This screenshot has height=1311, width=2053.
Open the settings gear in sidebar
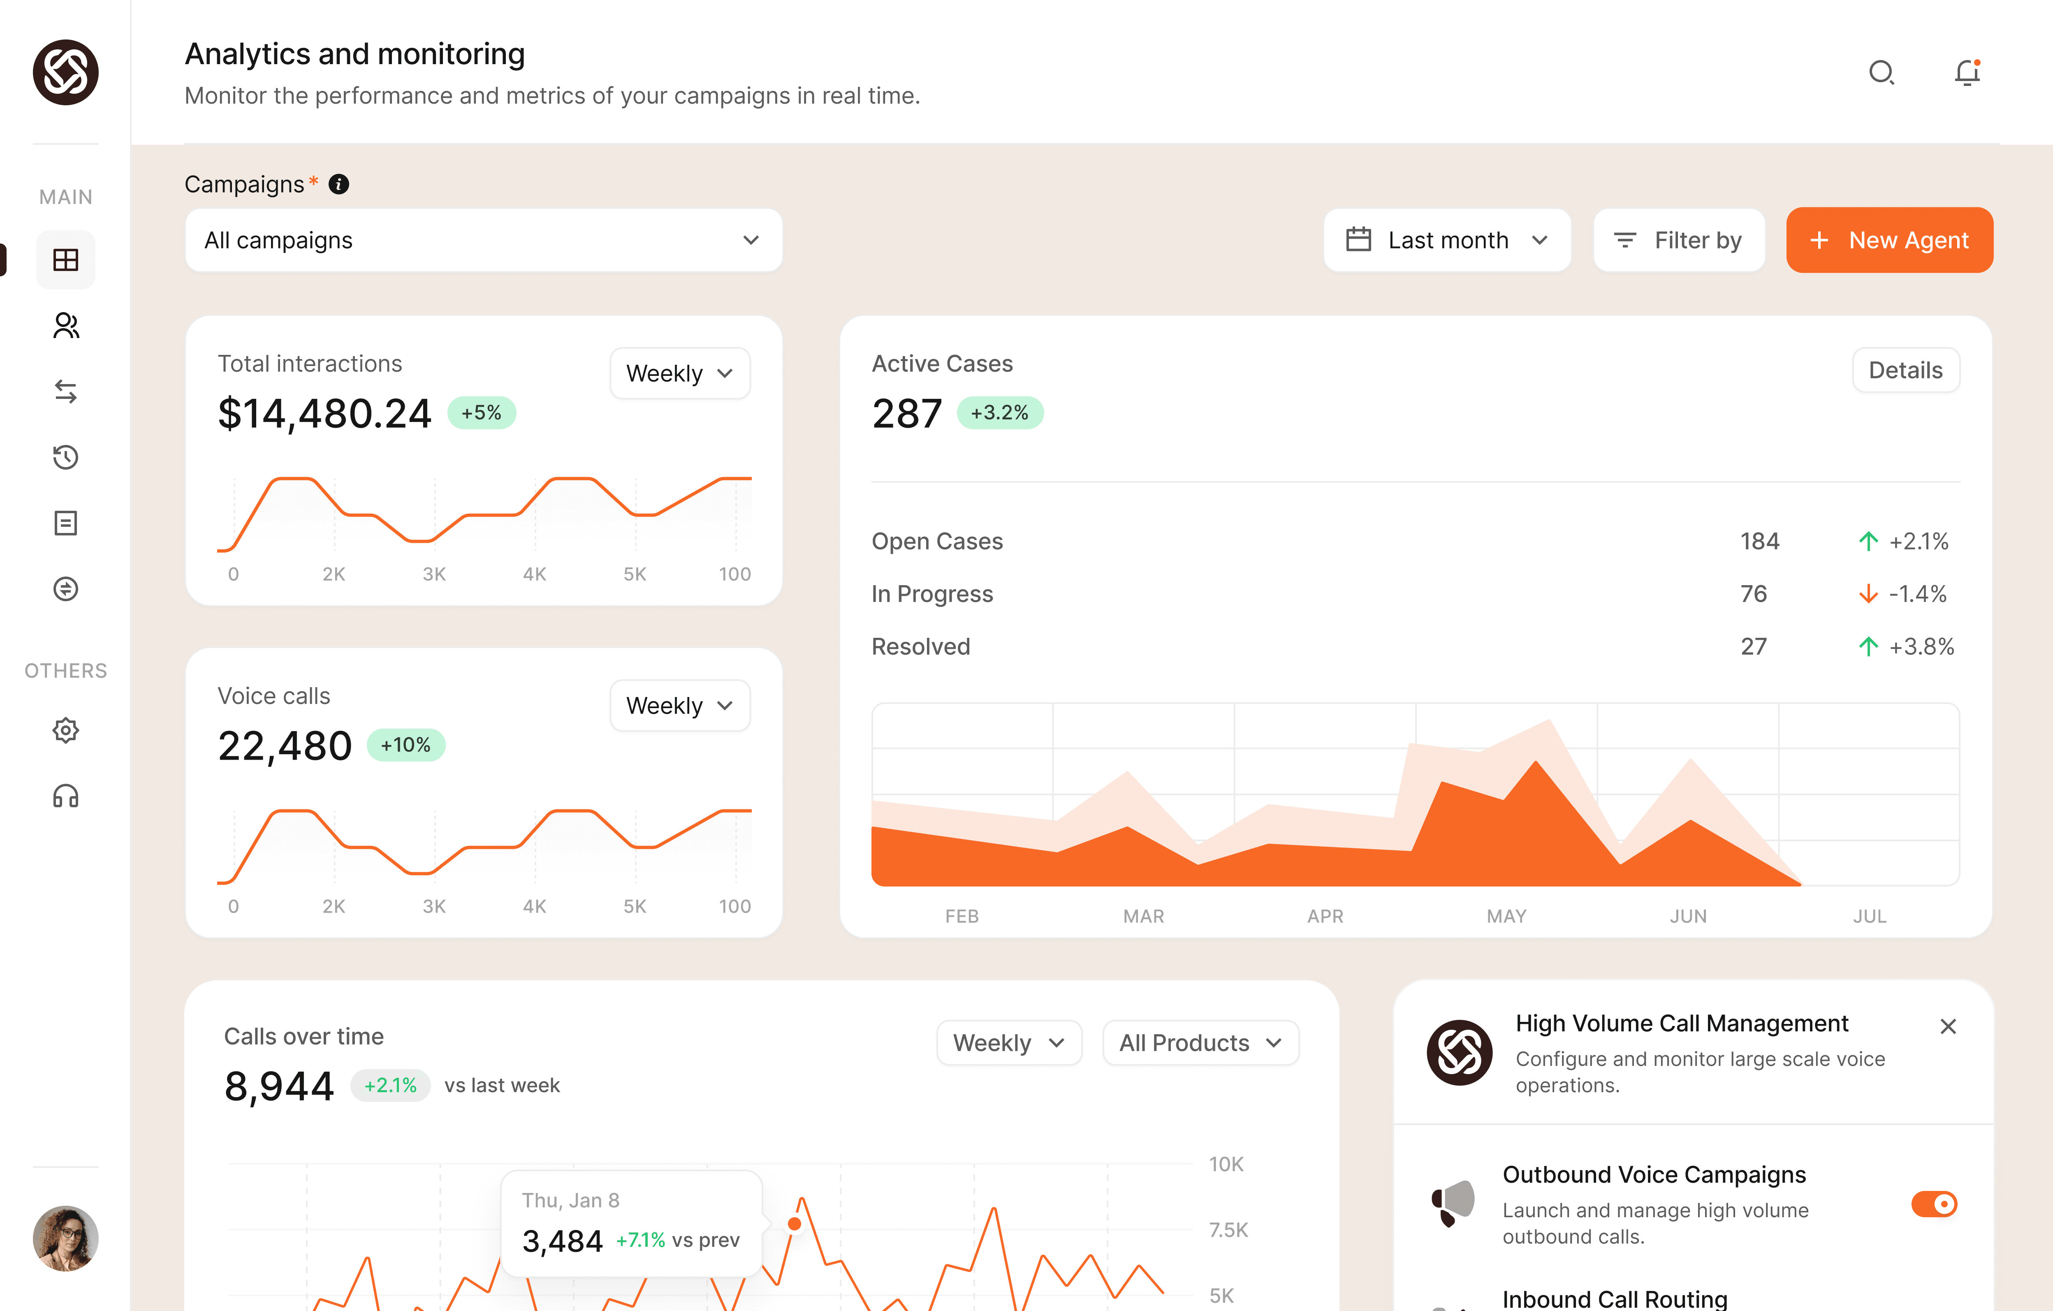[66, 730]
